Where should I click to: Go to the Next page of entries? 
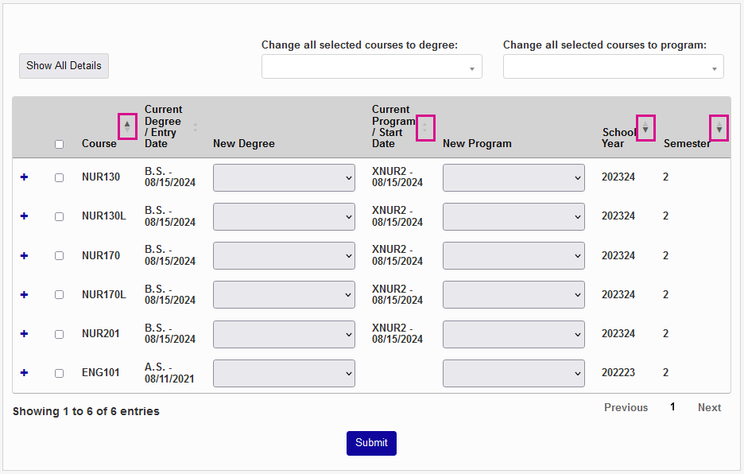point(709,407)
